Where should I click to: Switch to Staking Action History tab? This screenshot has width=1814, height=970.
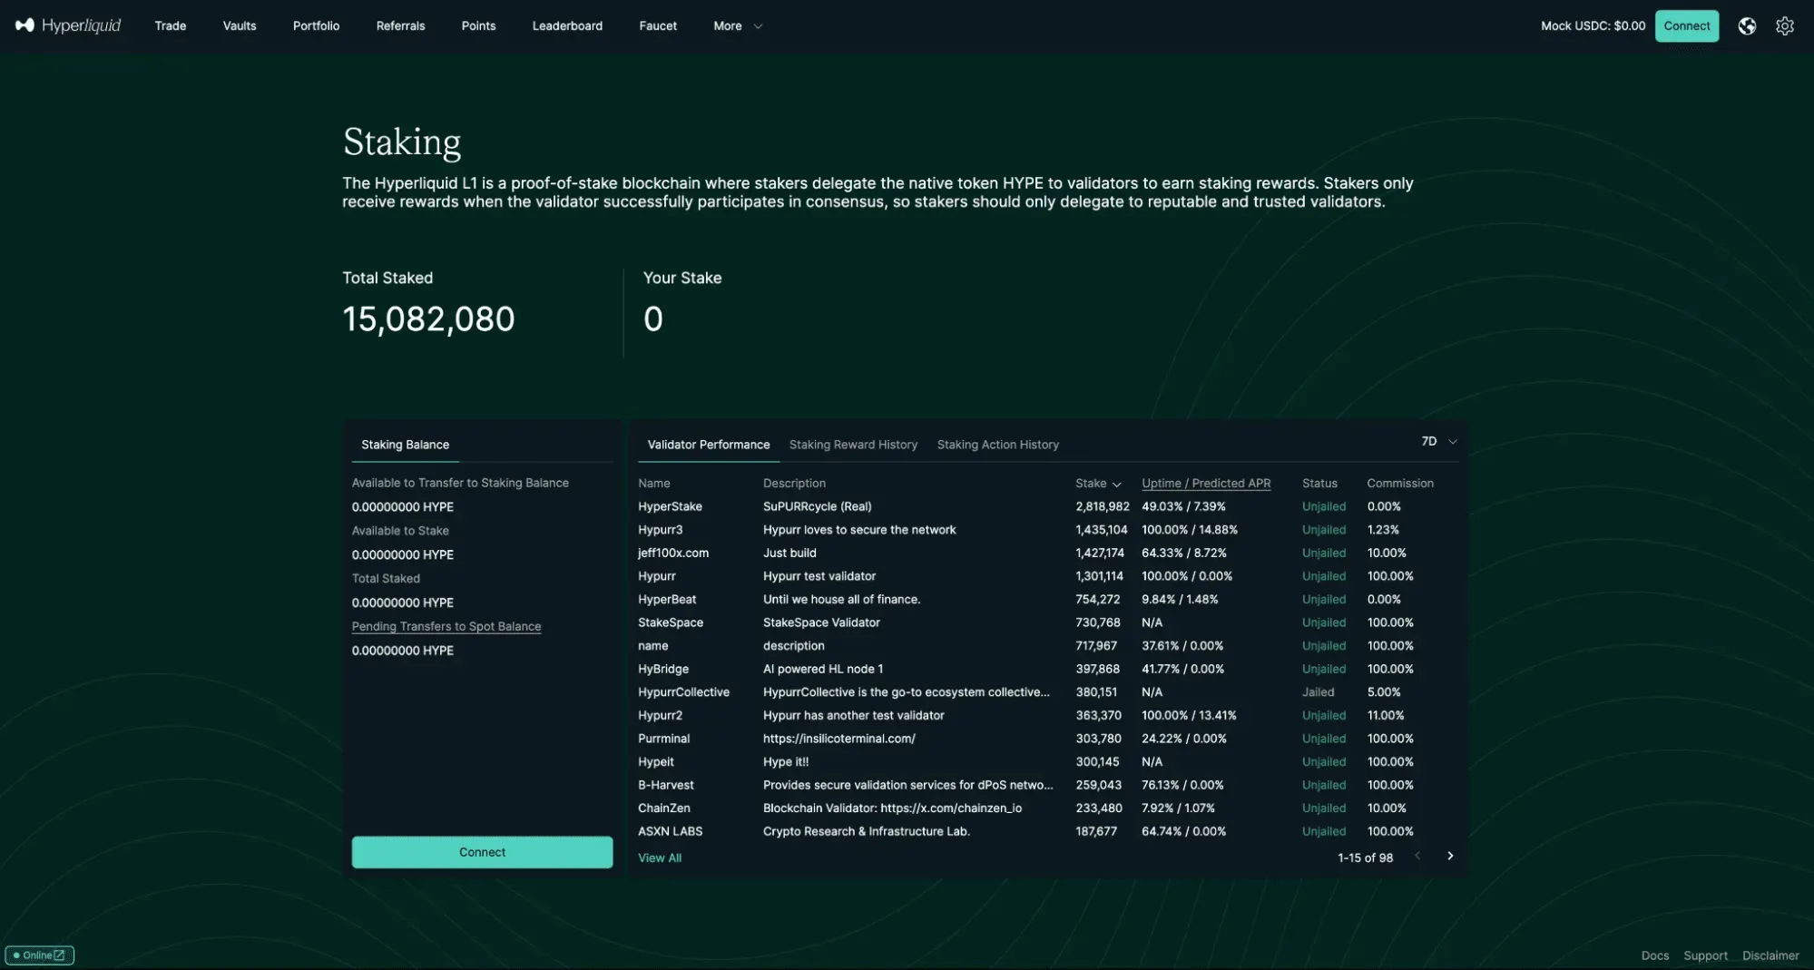click(x=998, y=445)
